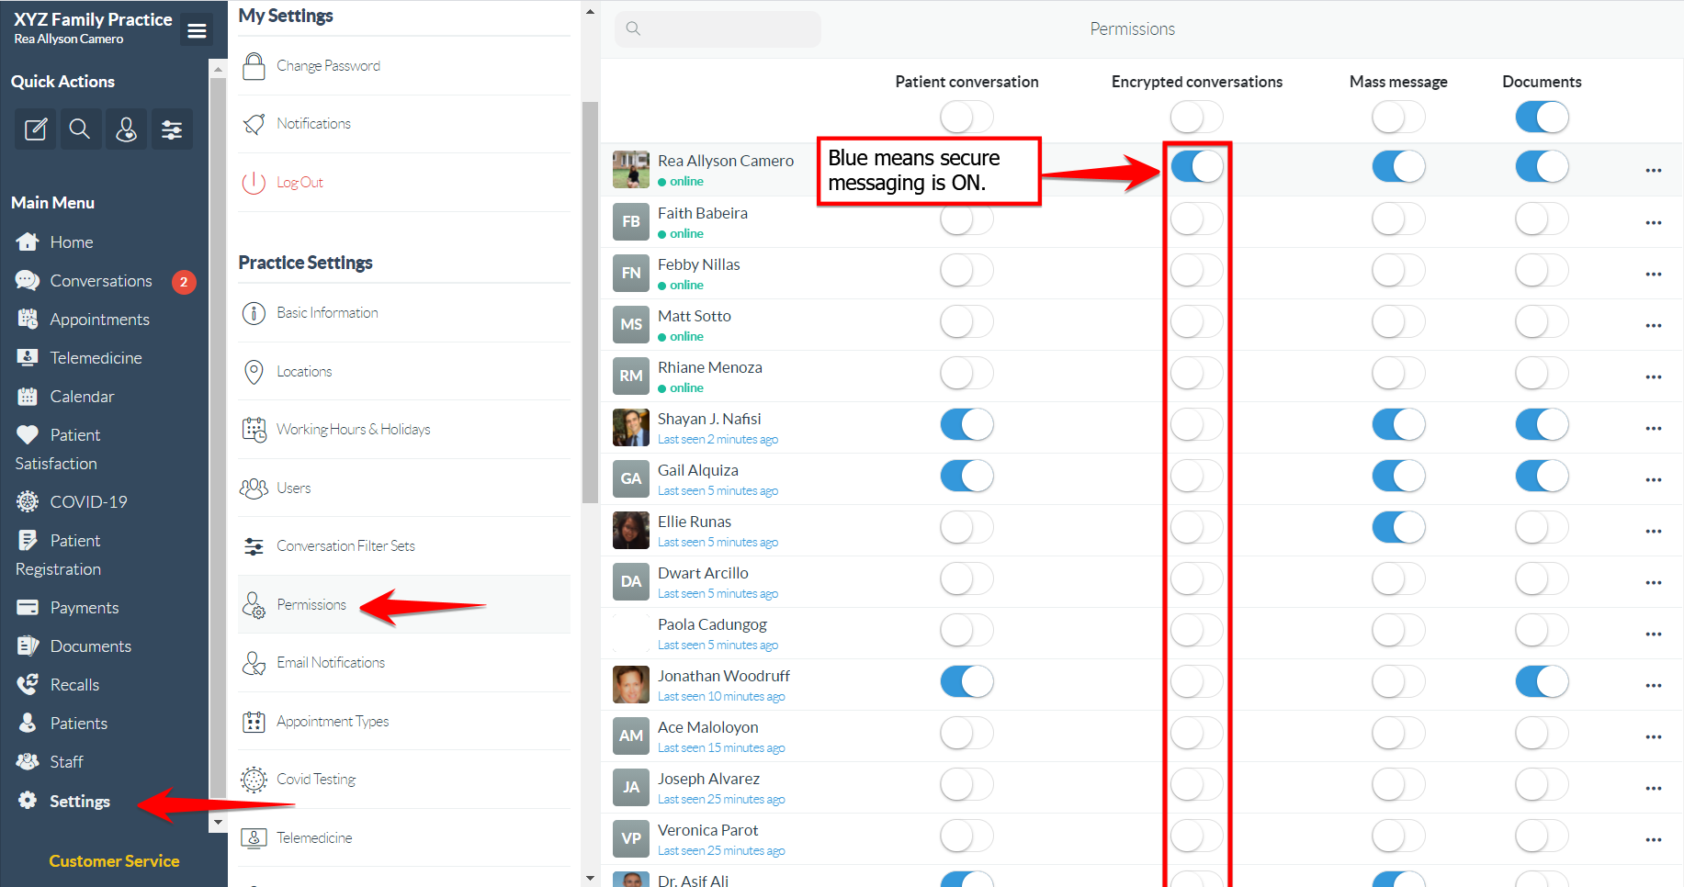Open the hamburger menu beside XYZ Family Practice
Viewport: 1684px width, 887px height.
pyautogui.click(x=196, y=29)
